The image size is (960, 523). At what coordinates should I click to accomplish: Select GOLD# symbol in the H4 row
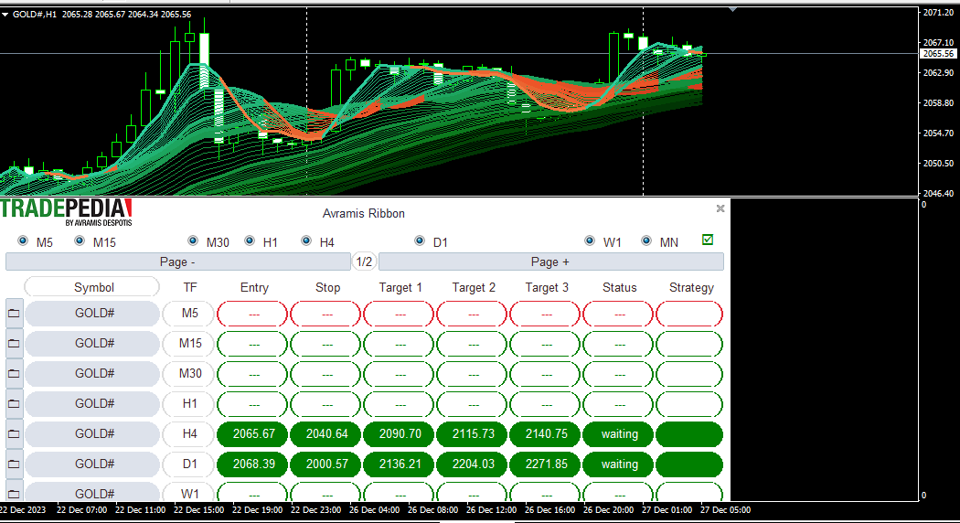[92, 434]
